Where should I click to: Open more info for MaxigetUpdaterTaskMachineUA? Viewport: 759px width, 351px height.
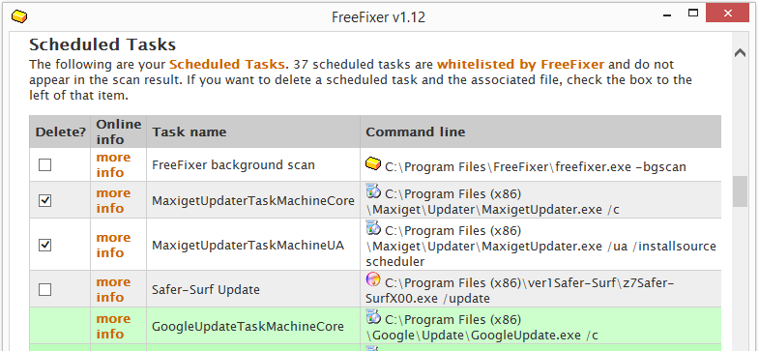(x=113, y=245)
